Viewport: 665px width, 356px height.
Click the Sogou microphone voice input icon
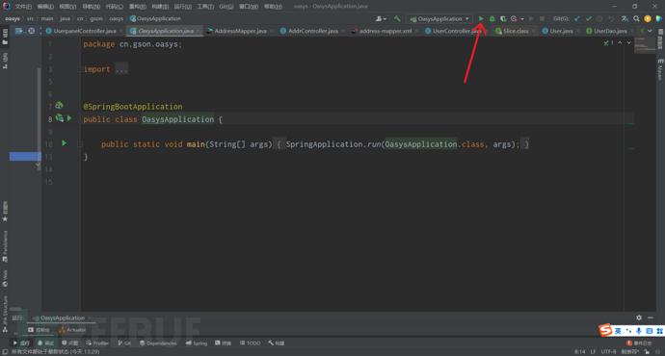639,331
